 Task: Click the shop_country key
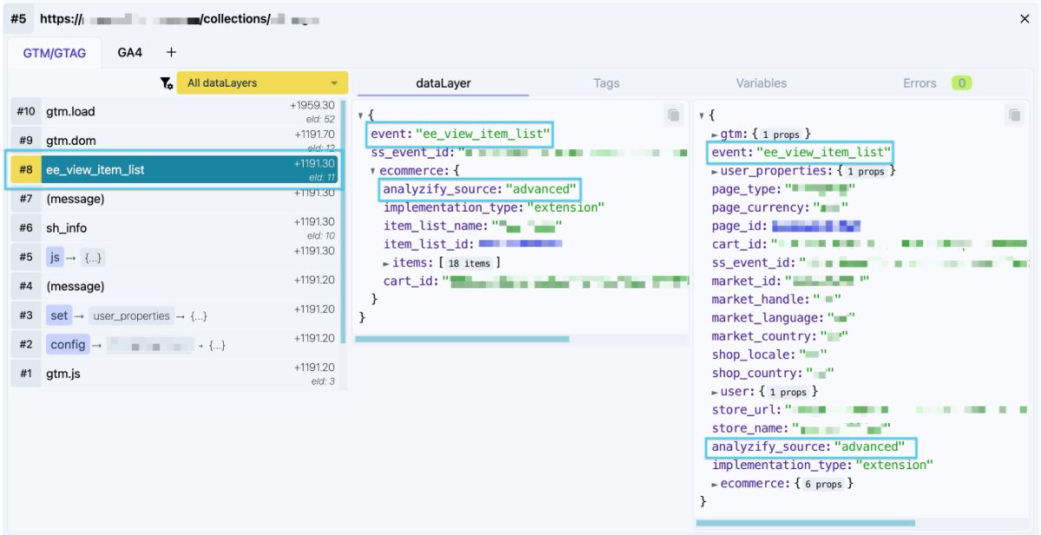click(x=756, y=373)
